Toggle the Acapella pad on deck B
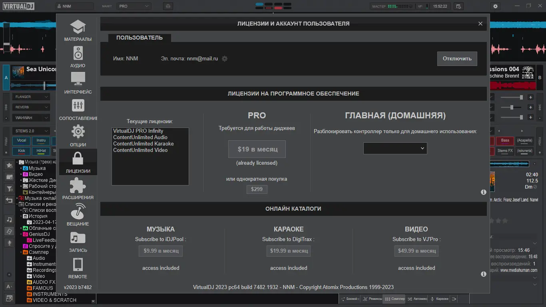Image resolution: width=546 pixels, height=307 pixels. point(524,141)
